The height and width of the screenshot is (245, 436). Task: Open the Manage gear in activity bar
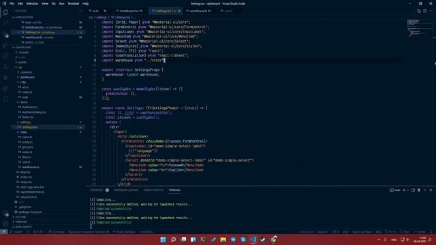(5, 224)
